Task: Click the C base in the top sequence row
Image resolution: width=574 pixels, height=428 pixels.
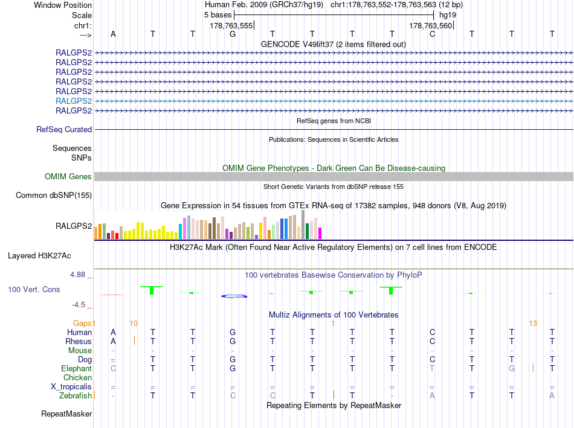Action: pyautogui.click(x=433, y=34)
